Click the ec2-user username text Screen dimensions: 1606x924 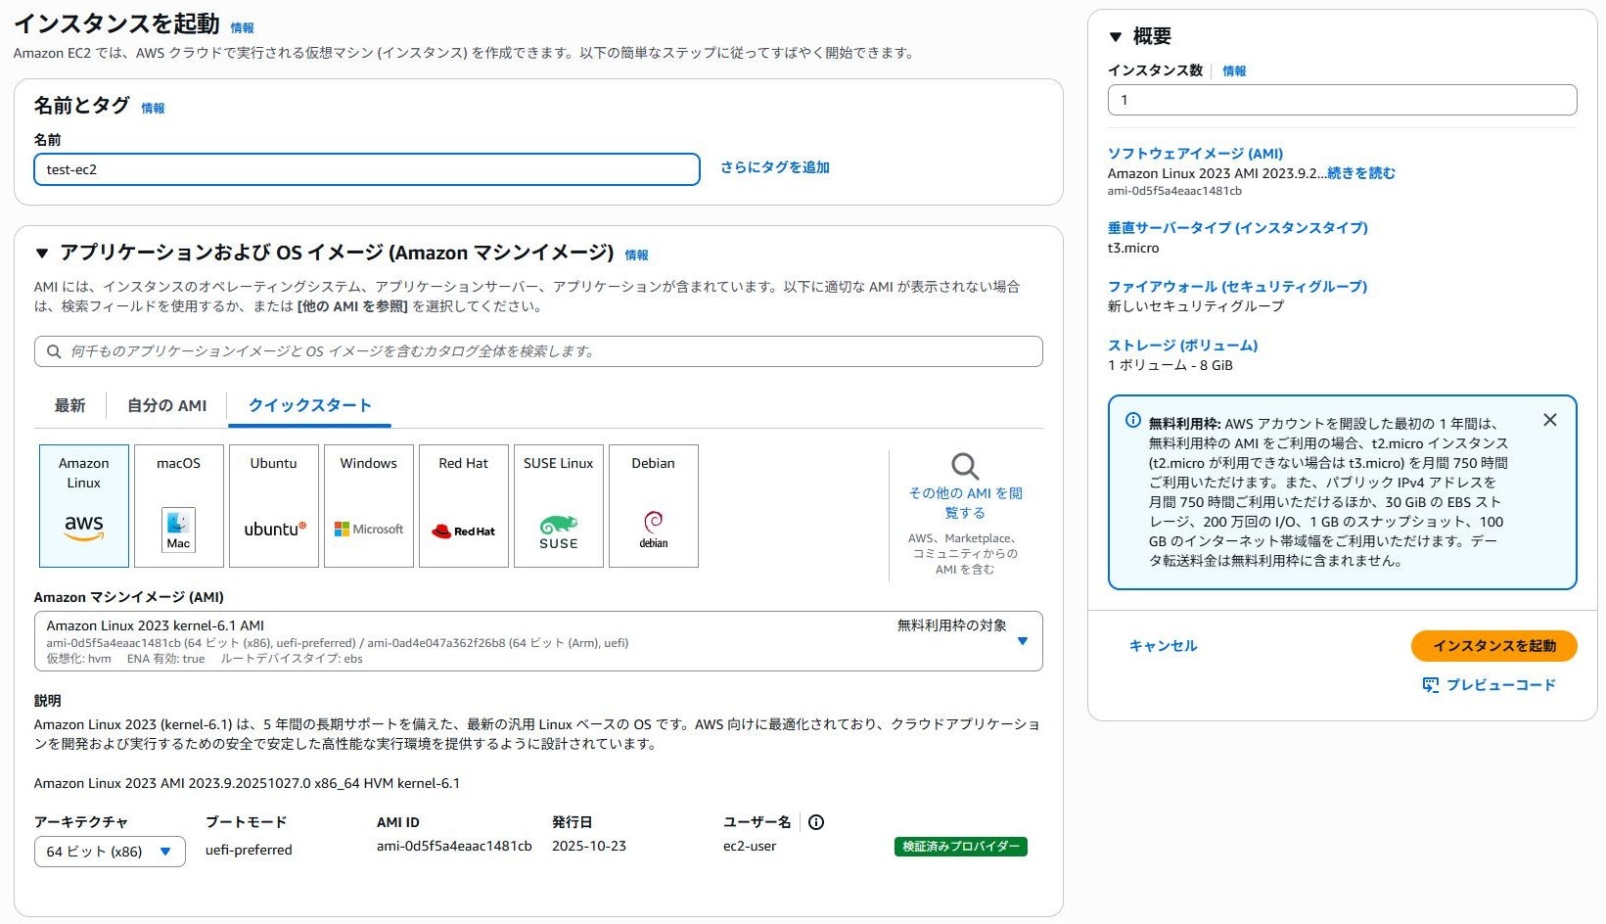[x=750, y=846]
